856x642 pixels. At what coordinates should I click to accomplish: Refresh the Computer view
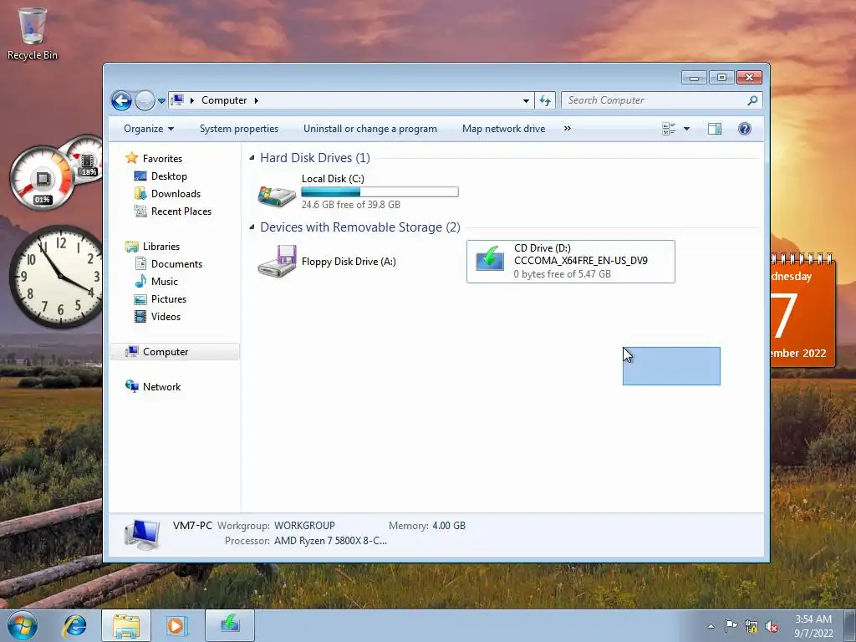click(545, 100)
